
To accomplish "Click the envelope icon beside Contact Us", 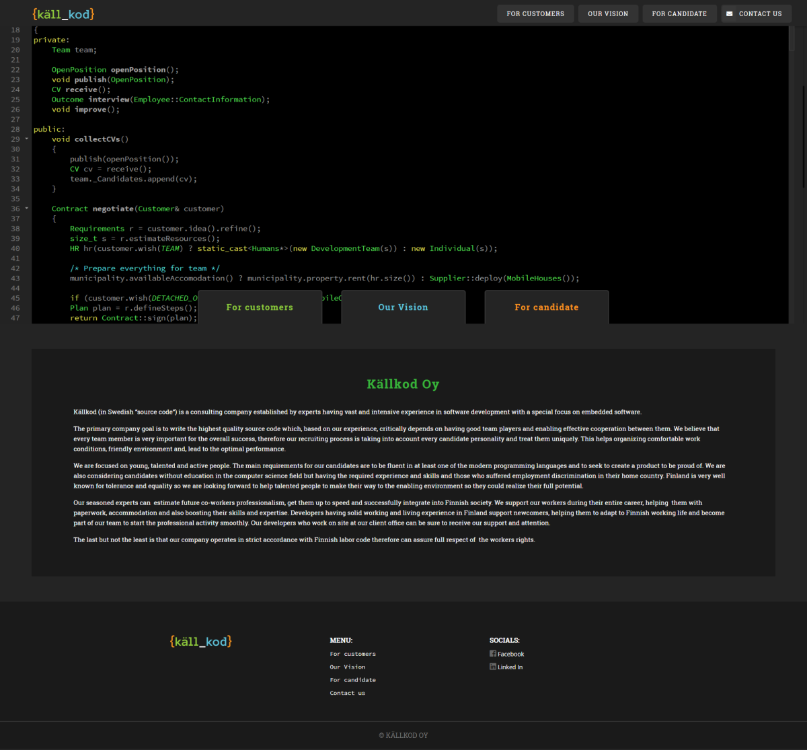I will click(x=730, y=13).
